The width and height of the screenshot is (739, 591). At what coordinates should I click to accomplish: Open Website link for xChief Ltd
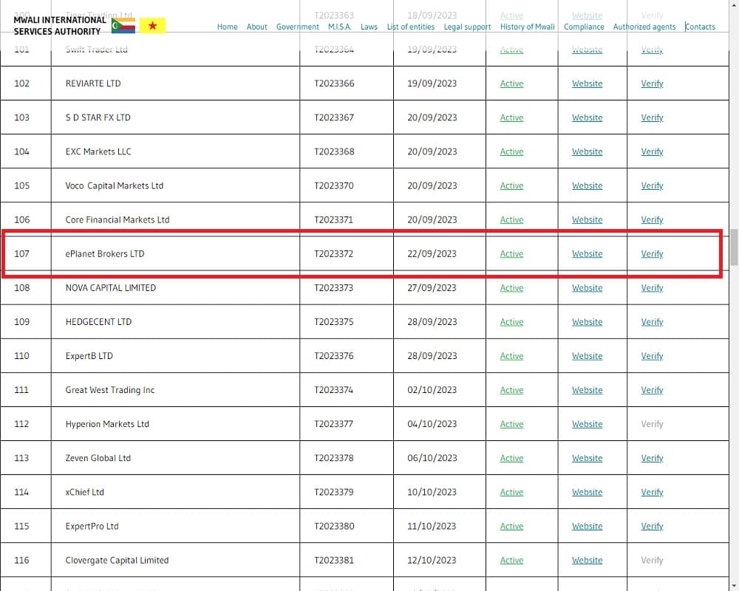[587, 492]
